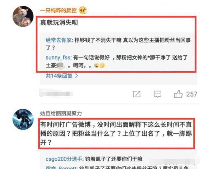
Task: Click the blurred timestamp under first comment
Action: click(56, 94)
